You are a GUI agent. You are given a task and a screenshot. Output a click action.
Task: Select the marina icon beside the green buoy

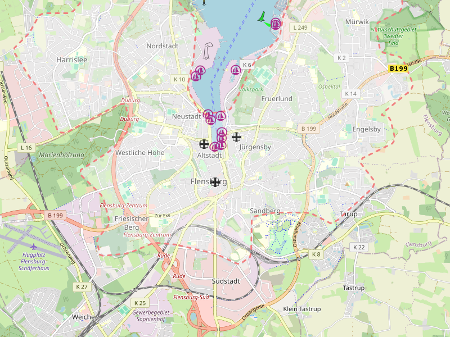pos(276,24)
